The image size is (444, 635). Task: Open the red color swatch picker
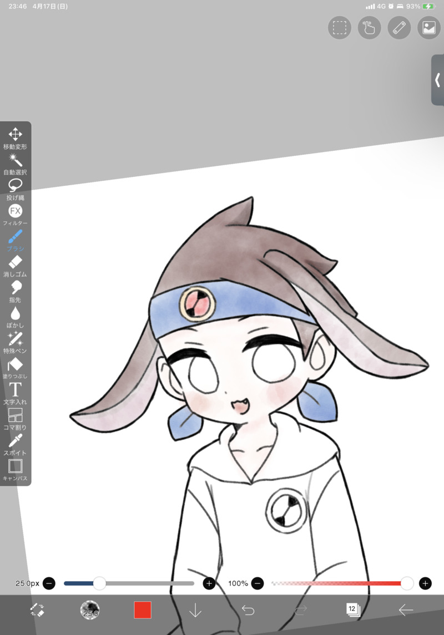click(x=143, y=610)
